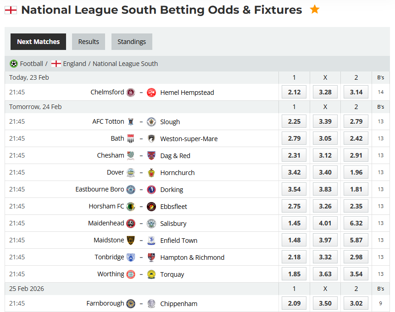Click the Farnborough club crest
Image resolution: width=395 pixels, height=312 pixels.
click(132, 303)
